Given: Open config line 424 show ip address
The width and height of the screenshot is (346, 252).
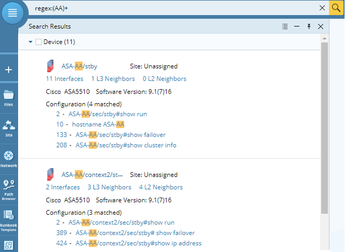Looking at the screenshot, I should pos(139,243).
